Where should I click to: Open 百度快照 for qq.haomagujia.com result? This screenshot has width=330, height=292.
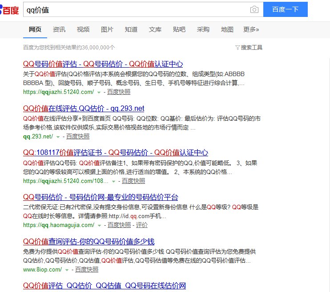pyautogui.click(x=119, y=225)
